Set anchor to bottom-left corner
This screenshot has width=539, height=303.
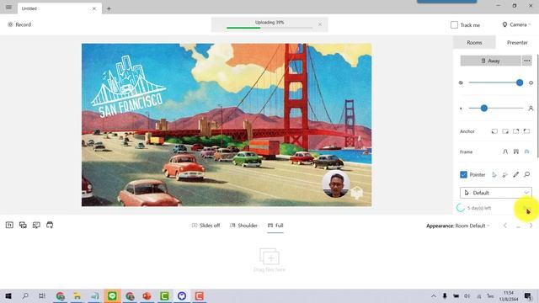tap(494, 131)
